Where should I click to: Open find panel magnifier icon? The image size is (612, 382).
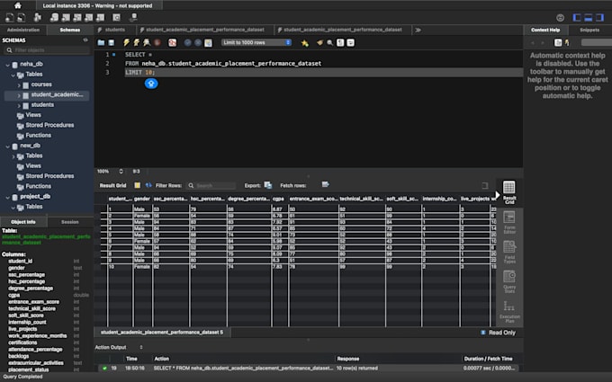tap(329, 42)
